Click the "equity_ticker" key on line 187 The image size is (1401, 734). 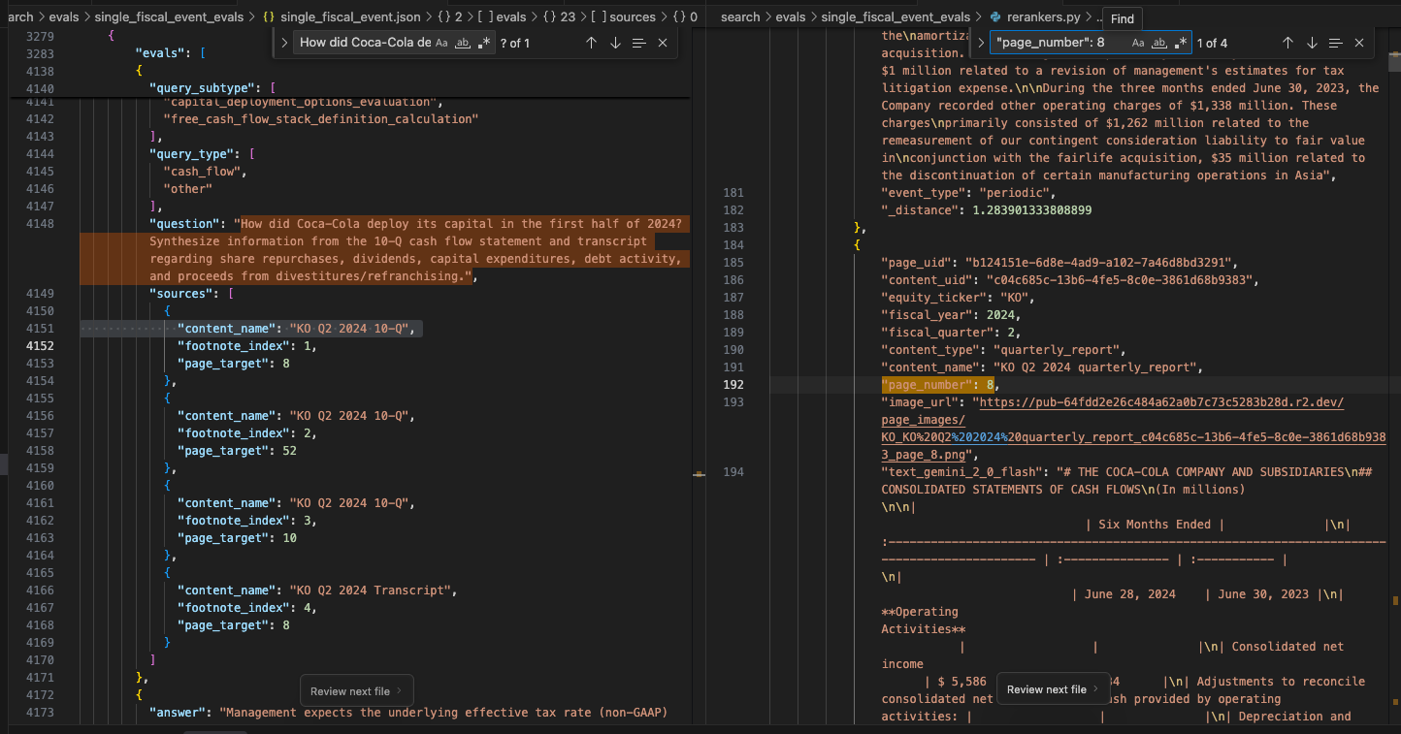tap(932, 298)
